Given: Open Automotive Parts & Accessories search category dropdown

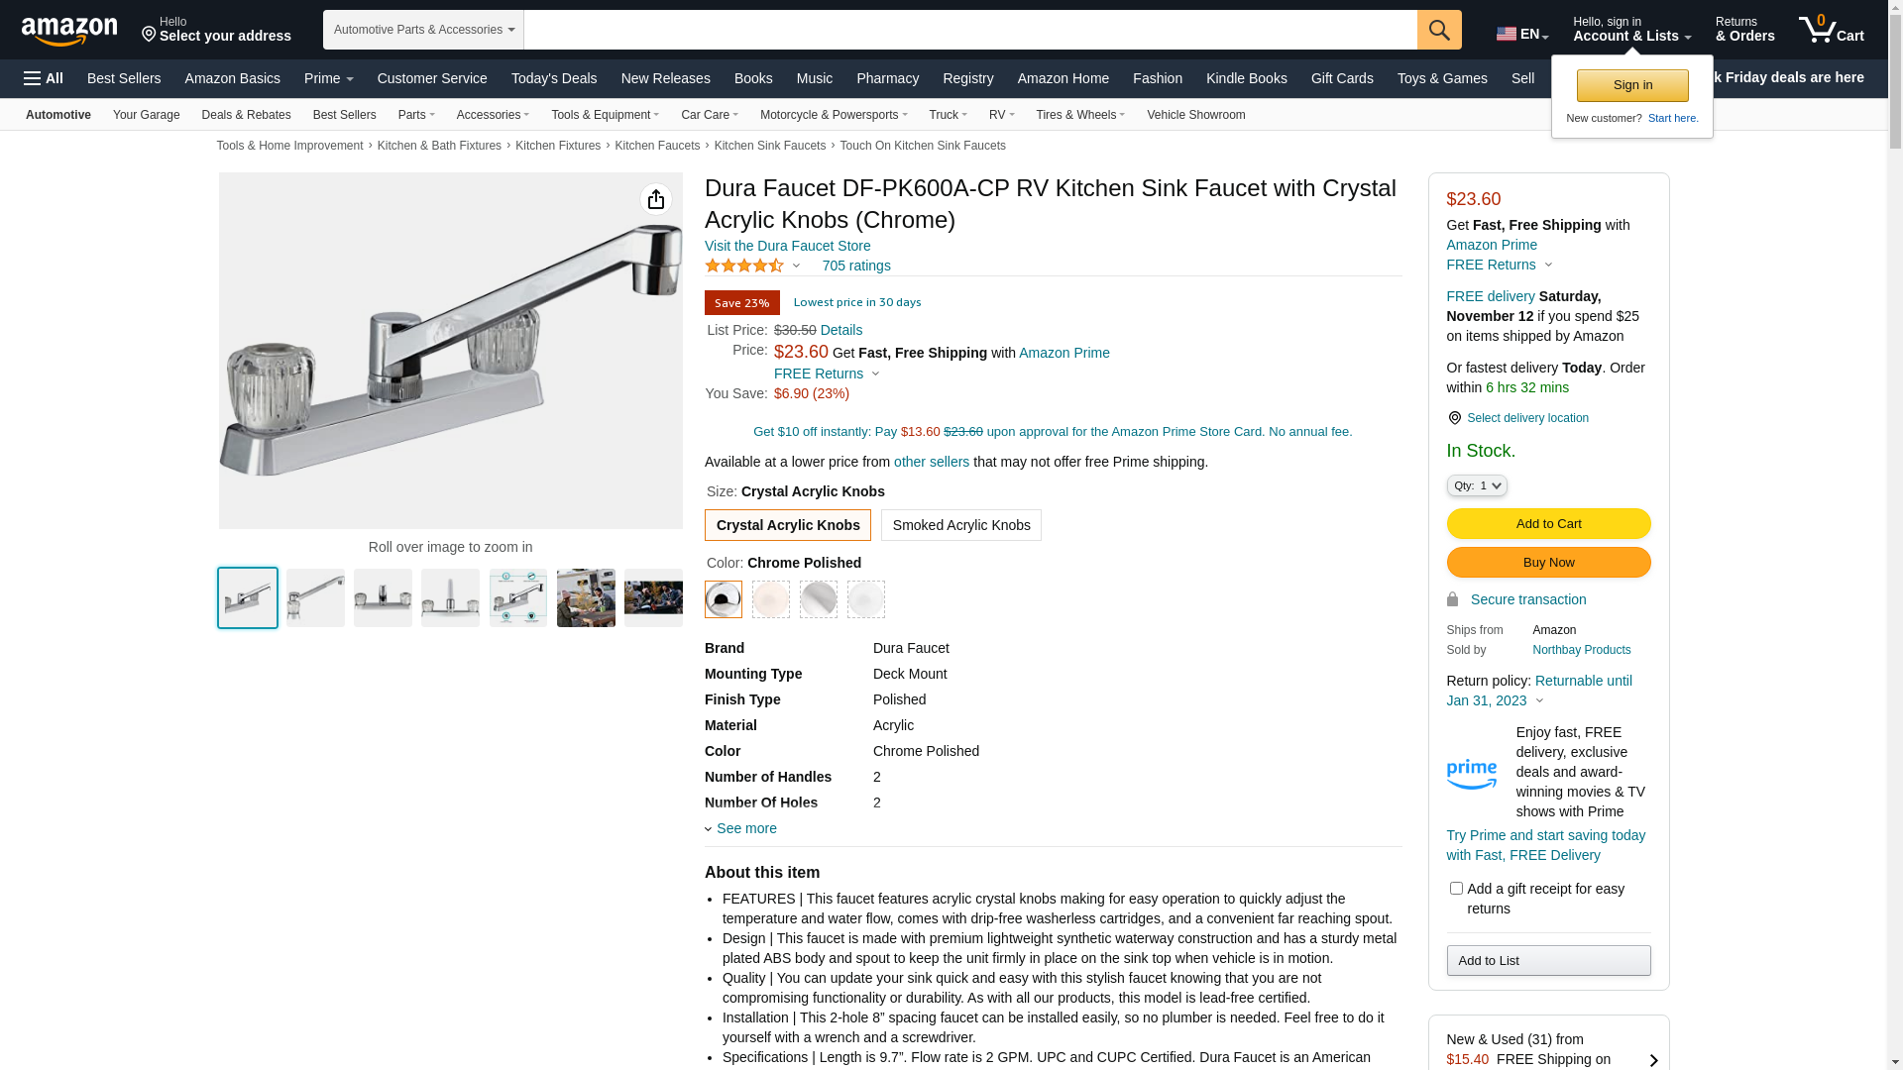Looking at the screenshot, I should [x=423, y=30].
